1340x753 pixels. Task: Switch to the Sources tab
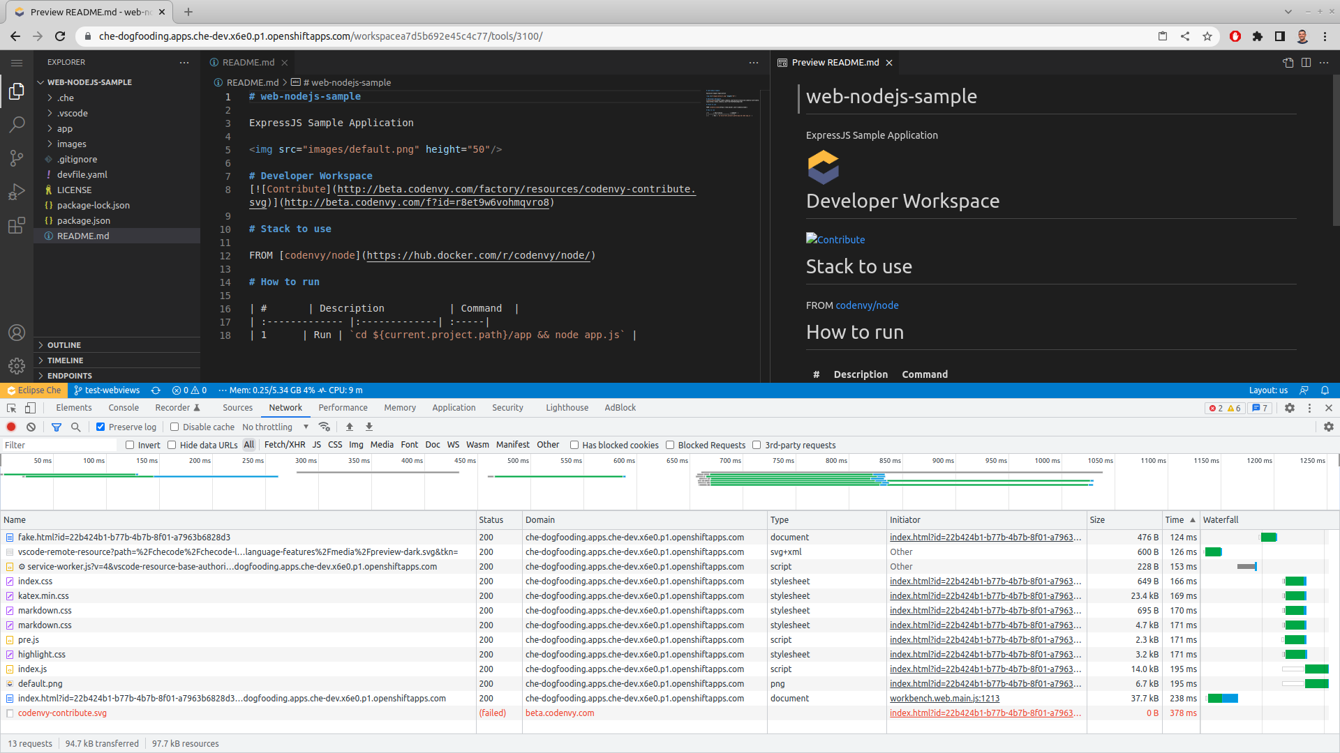[237, 408]
